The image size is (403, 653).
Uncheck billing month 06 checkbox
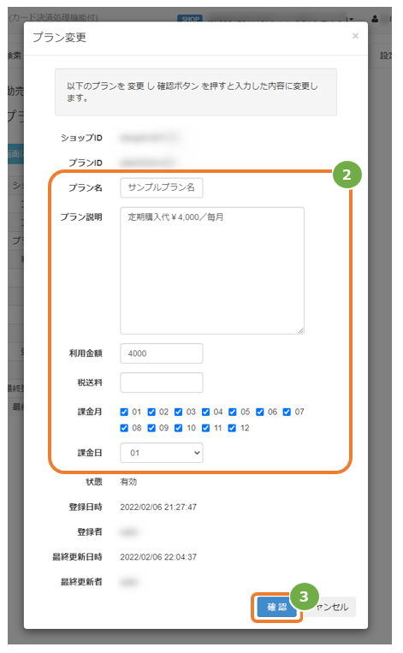point(260,412)
